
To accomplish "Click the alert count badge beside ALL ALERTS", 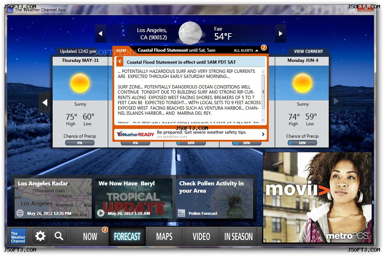I will [x=264, y=47].
